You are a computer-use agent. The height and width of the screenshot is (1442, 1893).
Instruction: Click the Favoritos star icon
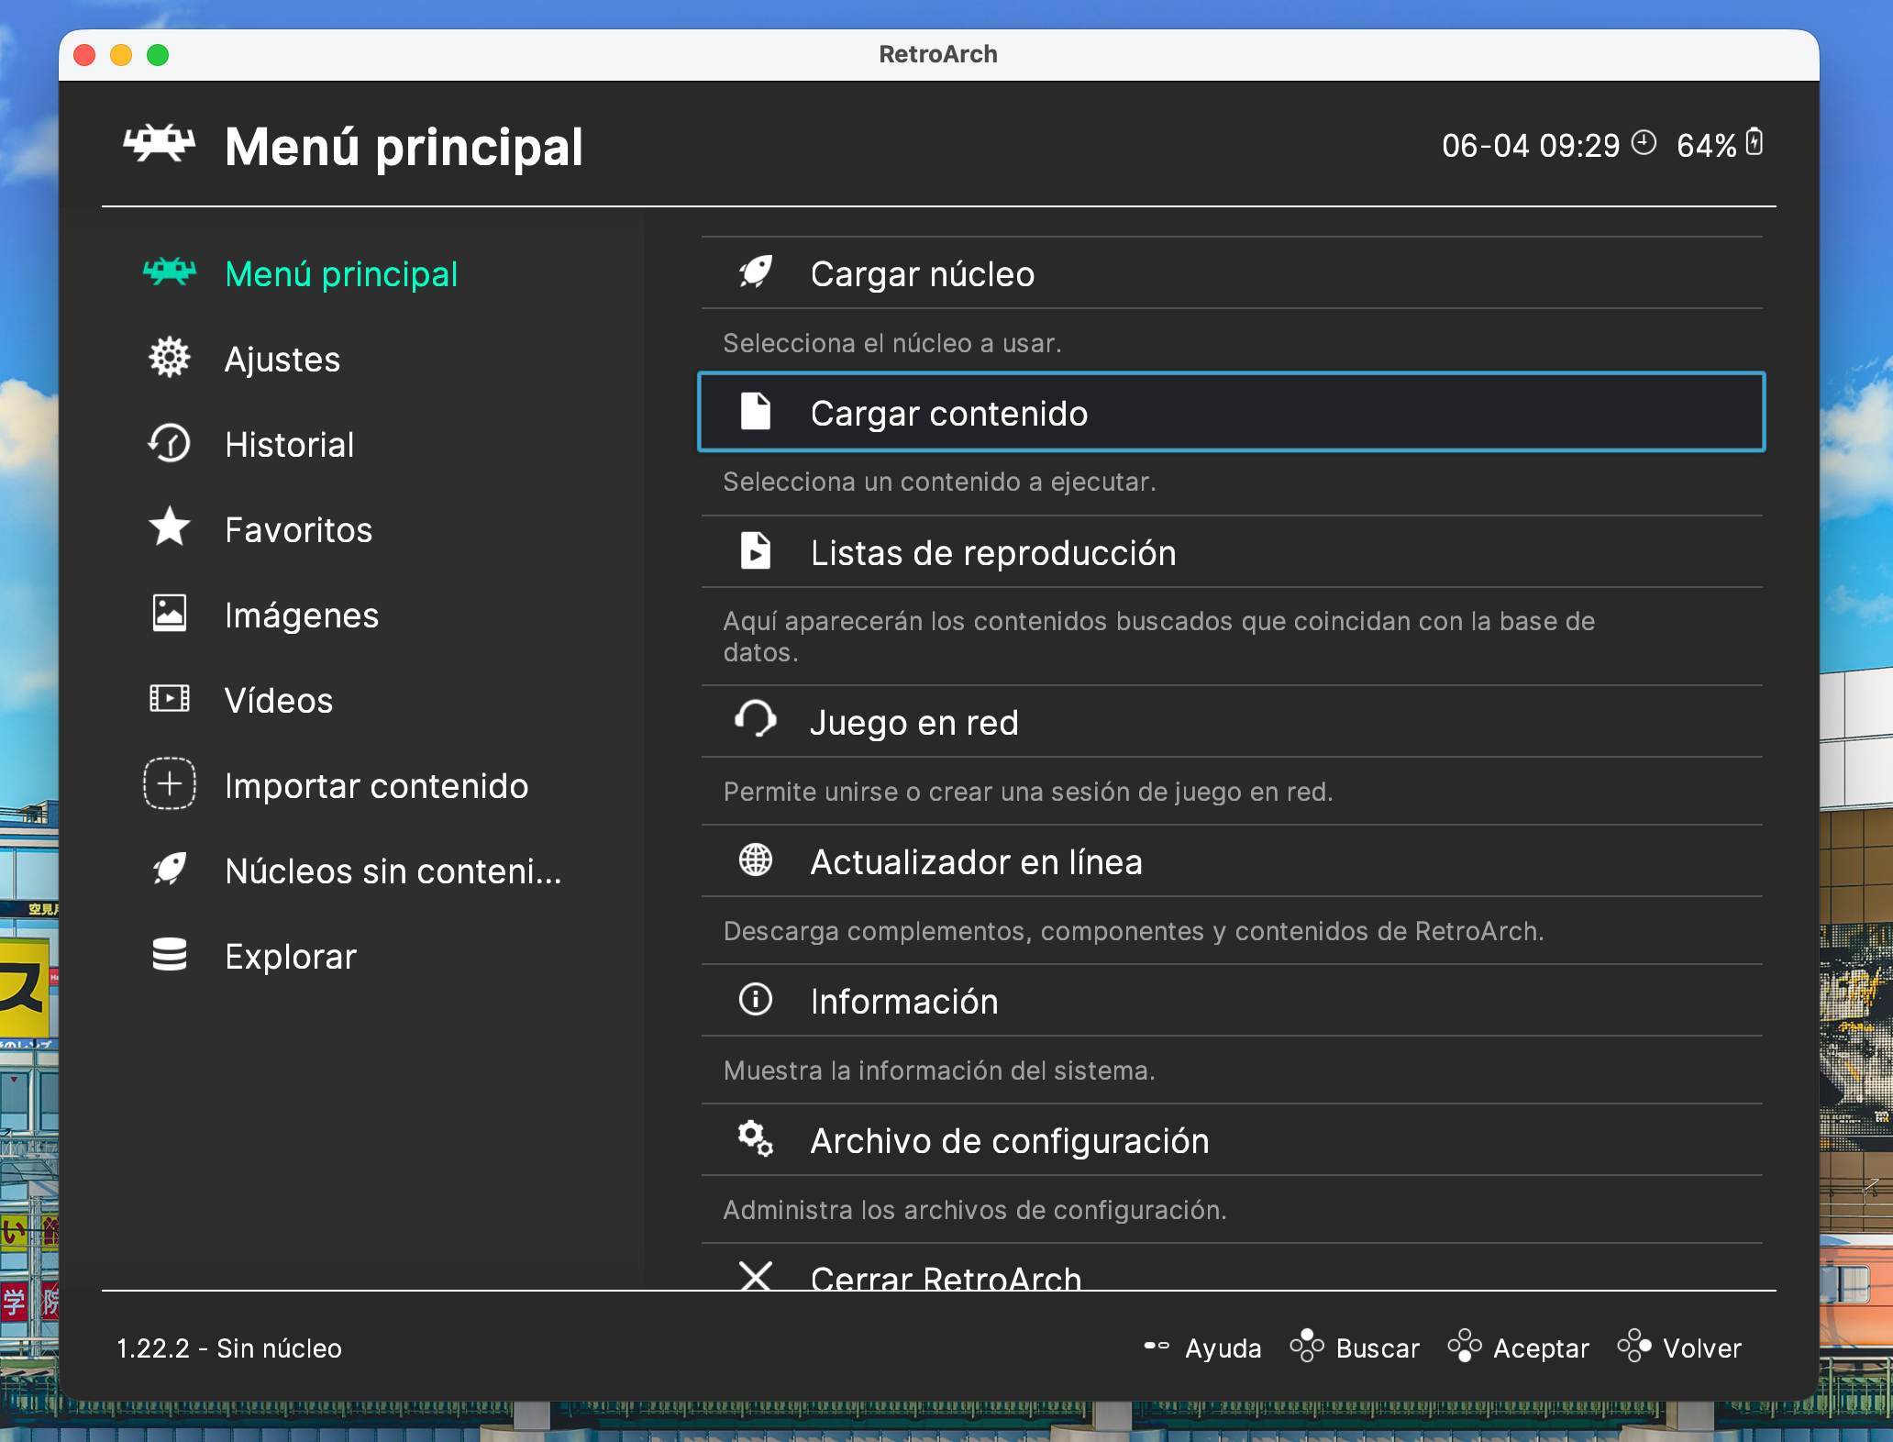(170, 528)
